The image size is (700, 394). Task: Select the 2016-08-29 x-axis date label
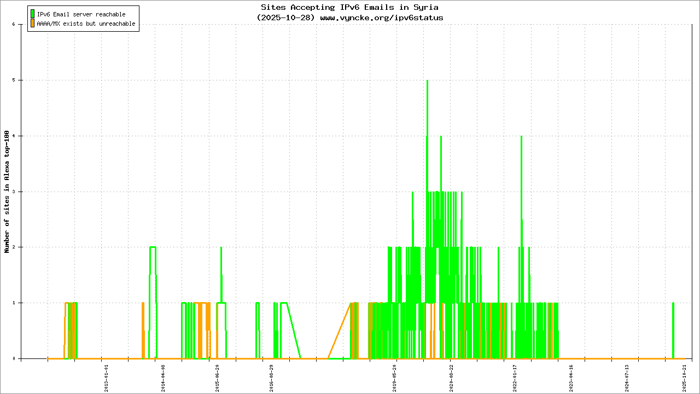[x=272, y=378]
